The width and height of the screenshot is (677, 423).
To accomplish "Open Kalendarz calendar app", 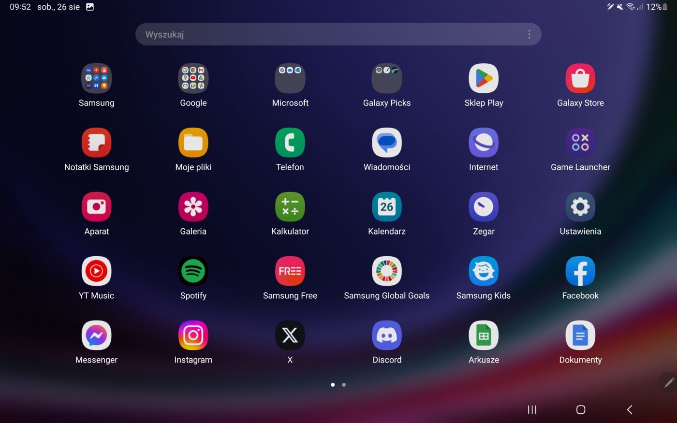I will 387,207.
